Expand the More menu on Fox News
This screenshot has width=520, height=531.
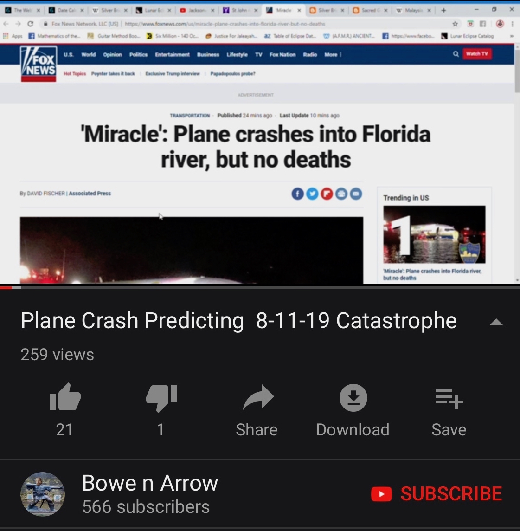pyautogui.click(x=333, y=54)
